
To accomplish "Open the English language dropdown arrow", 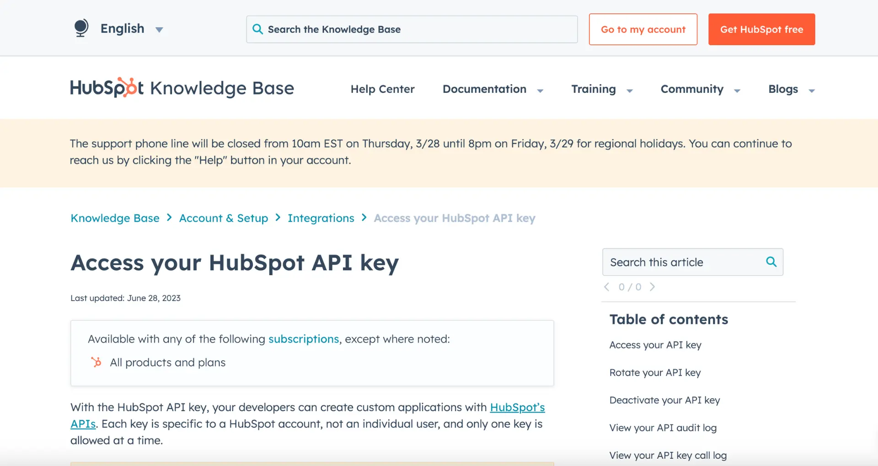I will pyautogui.click(x=159, y=30).
